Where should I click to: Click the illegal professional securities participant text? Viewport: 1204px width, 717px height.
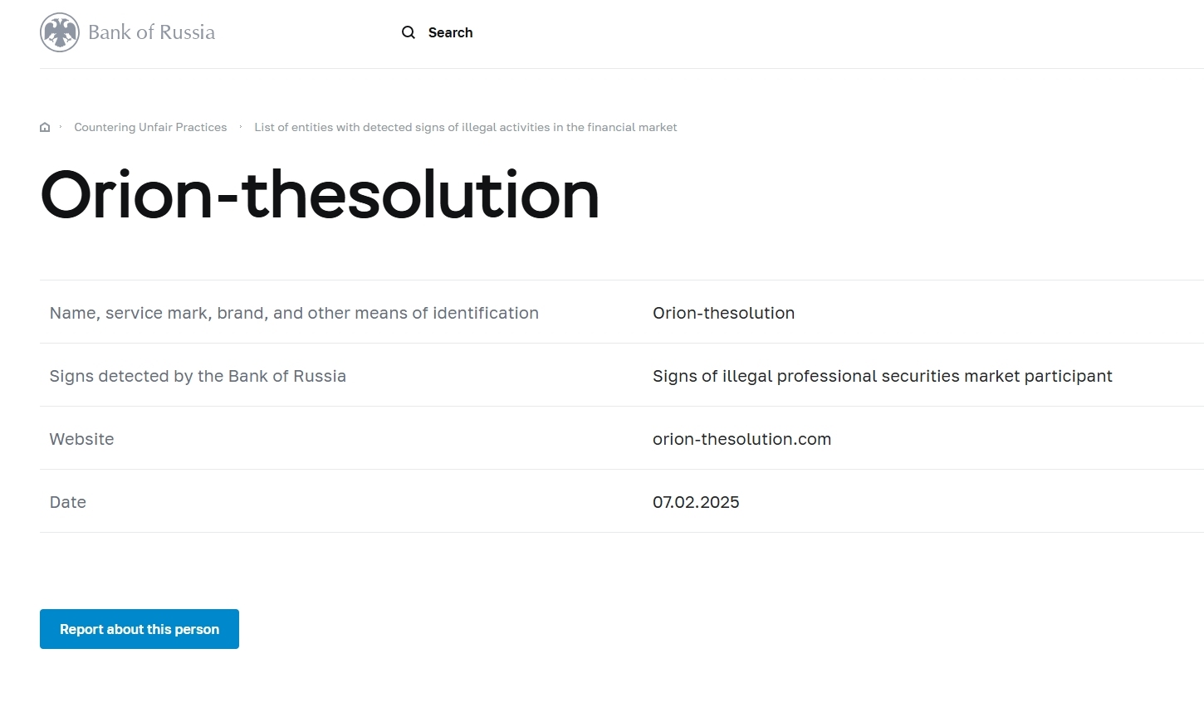pyautogui.click(x=882, y=376)
